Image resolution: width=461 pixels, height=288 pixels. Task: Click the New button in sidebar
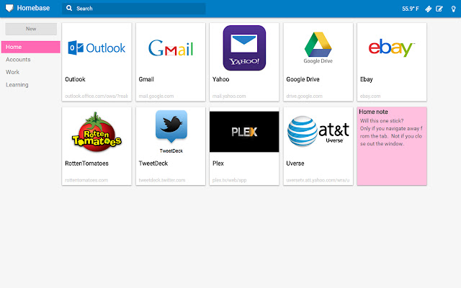(31, 29)
